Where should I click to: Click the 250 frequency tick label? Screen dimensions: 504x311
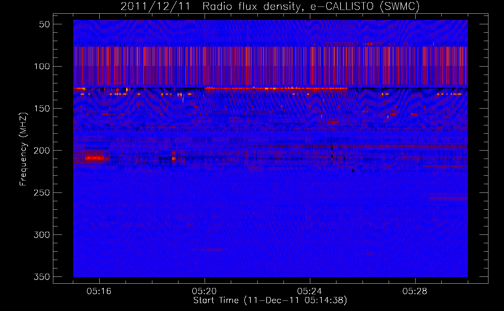click(42, 193)
